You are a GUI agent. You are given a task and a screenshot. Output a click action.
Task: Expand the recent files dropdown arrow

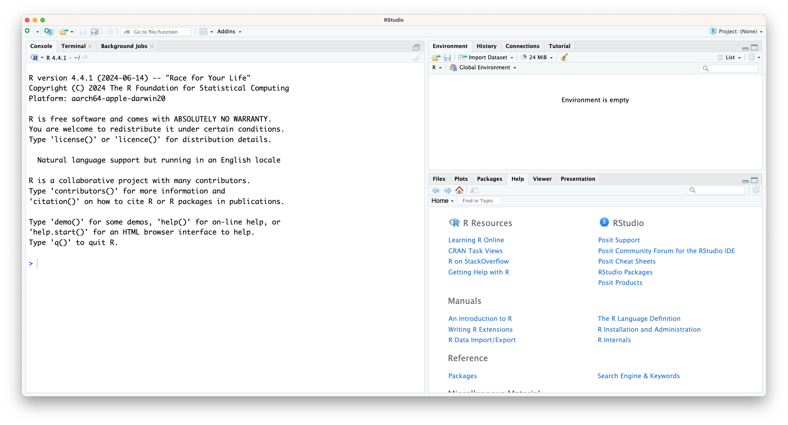72,32
